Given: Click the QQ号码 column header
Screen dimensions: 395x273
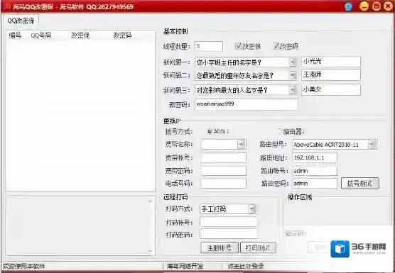Looking at the screenshot, I should point(41,35).
